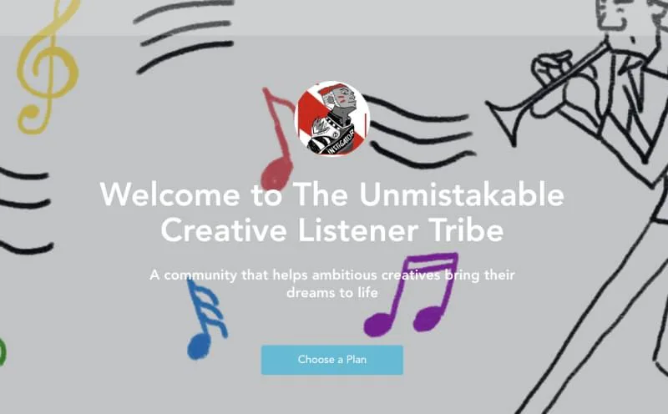Image resolution: width=668 pixels, height=414 pixels.
Task: Click the green shape at left edge
Action: (x=3, y=352)
